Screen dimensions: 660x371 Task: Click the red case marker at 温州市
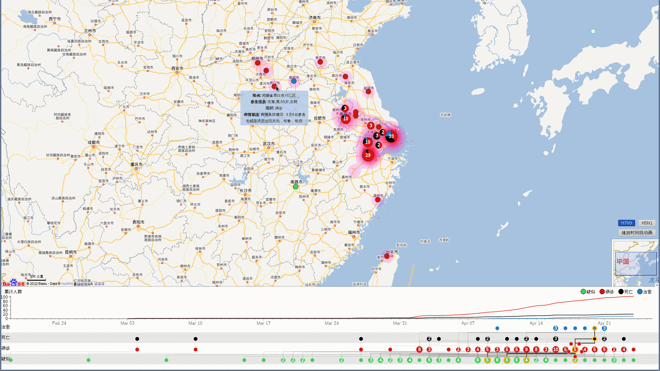(x=378, y=200)
